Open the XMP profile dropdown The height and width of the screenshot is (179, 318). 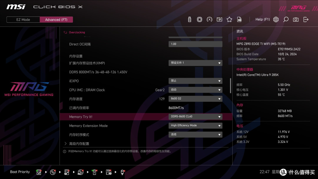pos(195,63)
